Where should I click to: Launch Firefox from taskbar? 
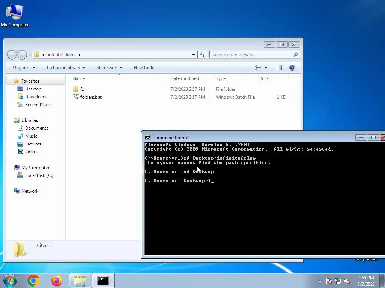tap(57, 280)
